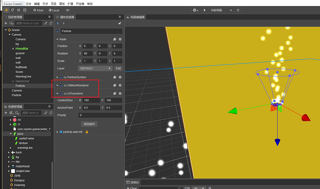Expand the particle-add.mtl material
320x189 pixels.
[x=58, y=132]
